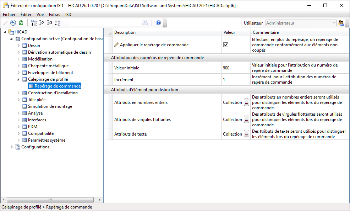This screenshot has width=350, height=211.
Task: Click the select-all corner cell of grid
Action: (109, 32)
